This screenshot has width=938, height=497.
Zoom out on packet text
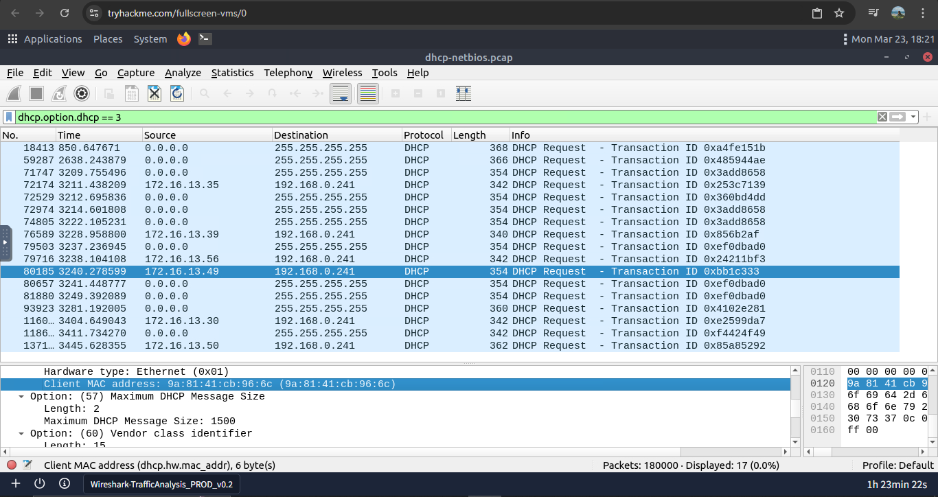(x=418, y=93)
